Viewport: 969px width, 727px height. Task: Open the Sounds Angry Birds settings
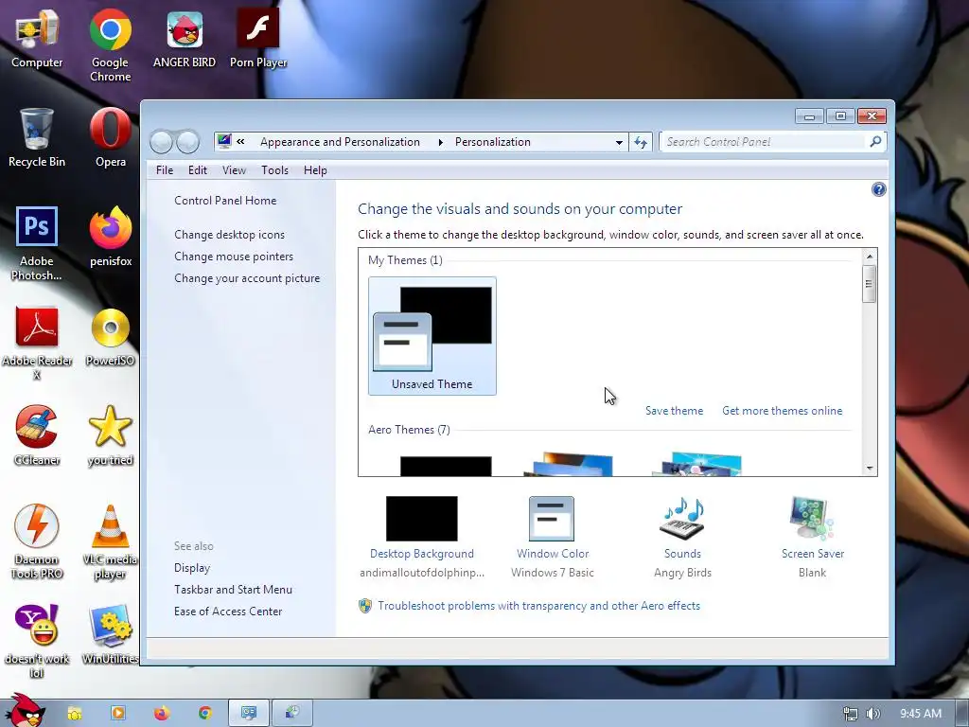pyautogui.click(x=682, y=538)
